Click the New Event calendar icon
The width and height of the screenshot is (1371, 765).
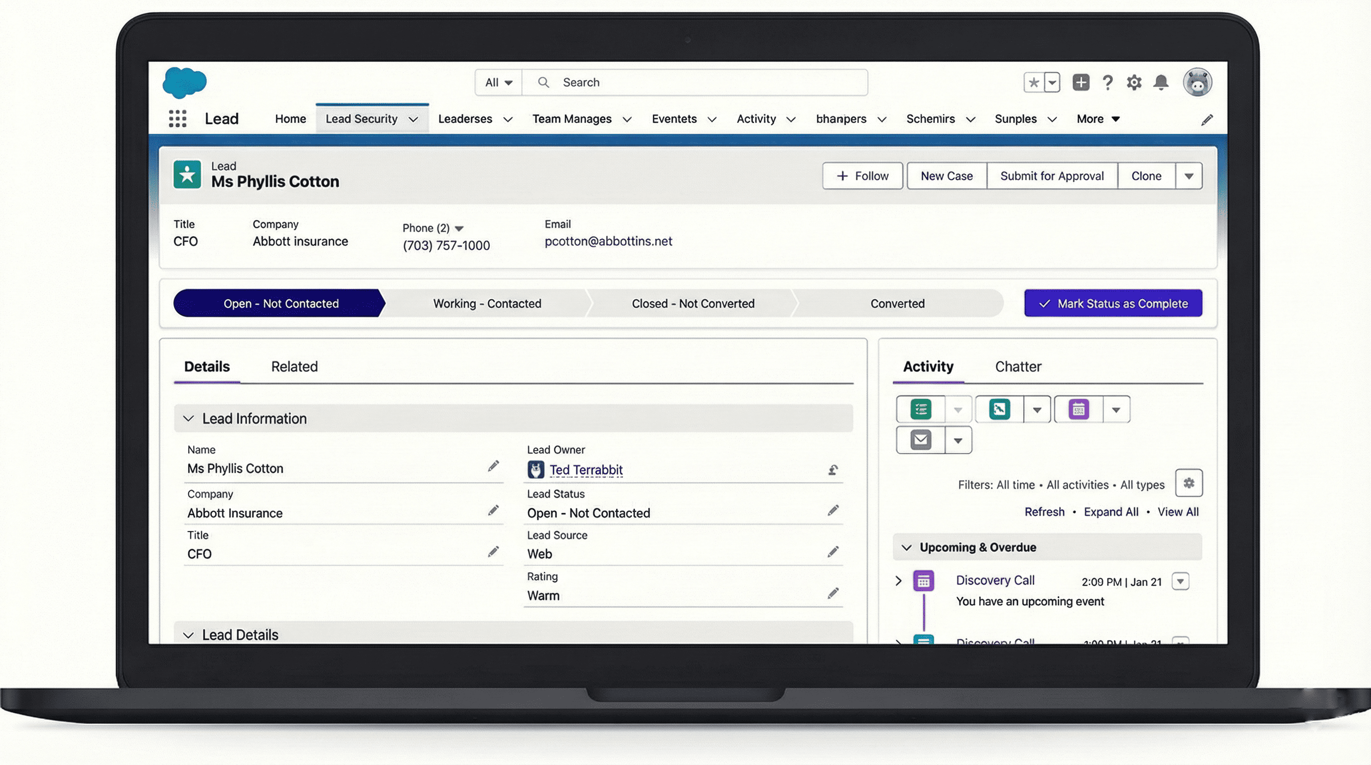click(x=1078, y=409)
